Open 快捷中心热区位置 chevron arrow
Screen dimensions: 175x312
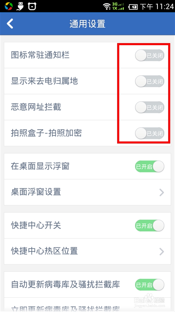[x=162, y=251]
